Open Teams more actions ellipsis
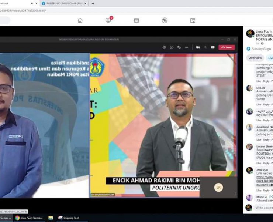This screenshot has width=273, height=222. click(x=186, y=47)
